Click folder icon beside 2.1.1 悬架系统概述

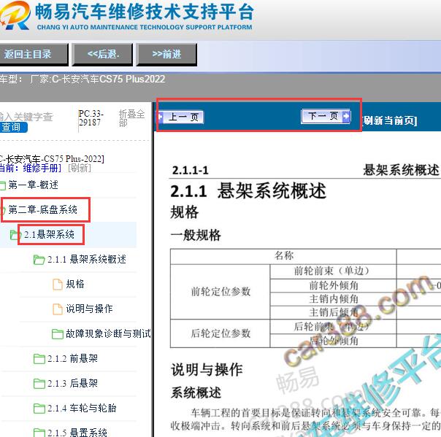39,260
